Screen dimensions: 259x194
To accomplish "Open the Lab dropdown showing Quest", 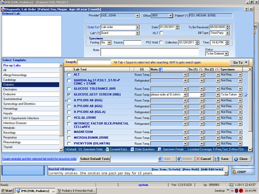I will point(137,33).
